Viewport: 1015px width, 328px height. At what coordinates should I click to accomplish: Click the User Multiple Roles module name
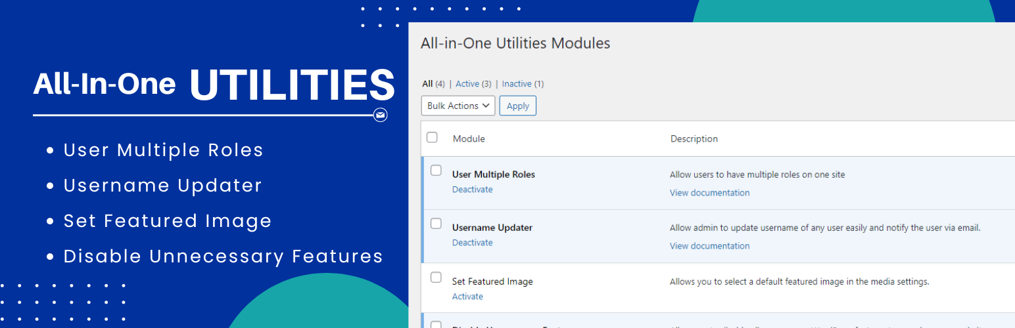click(x=493, y=174)
